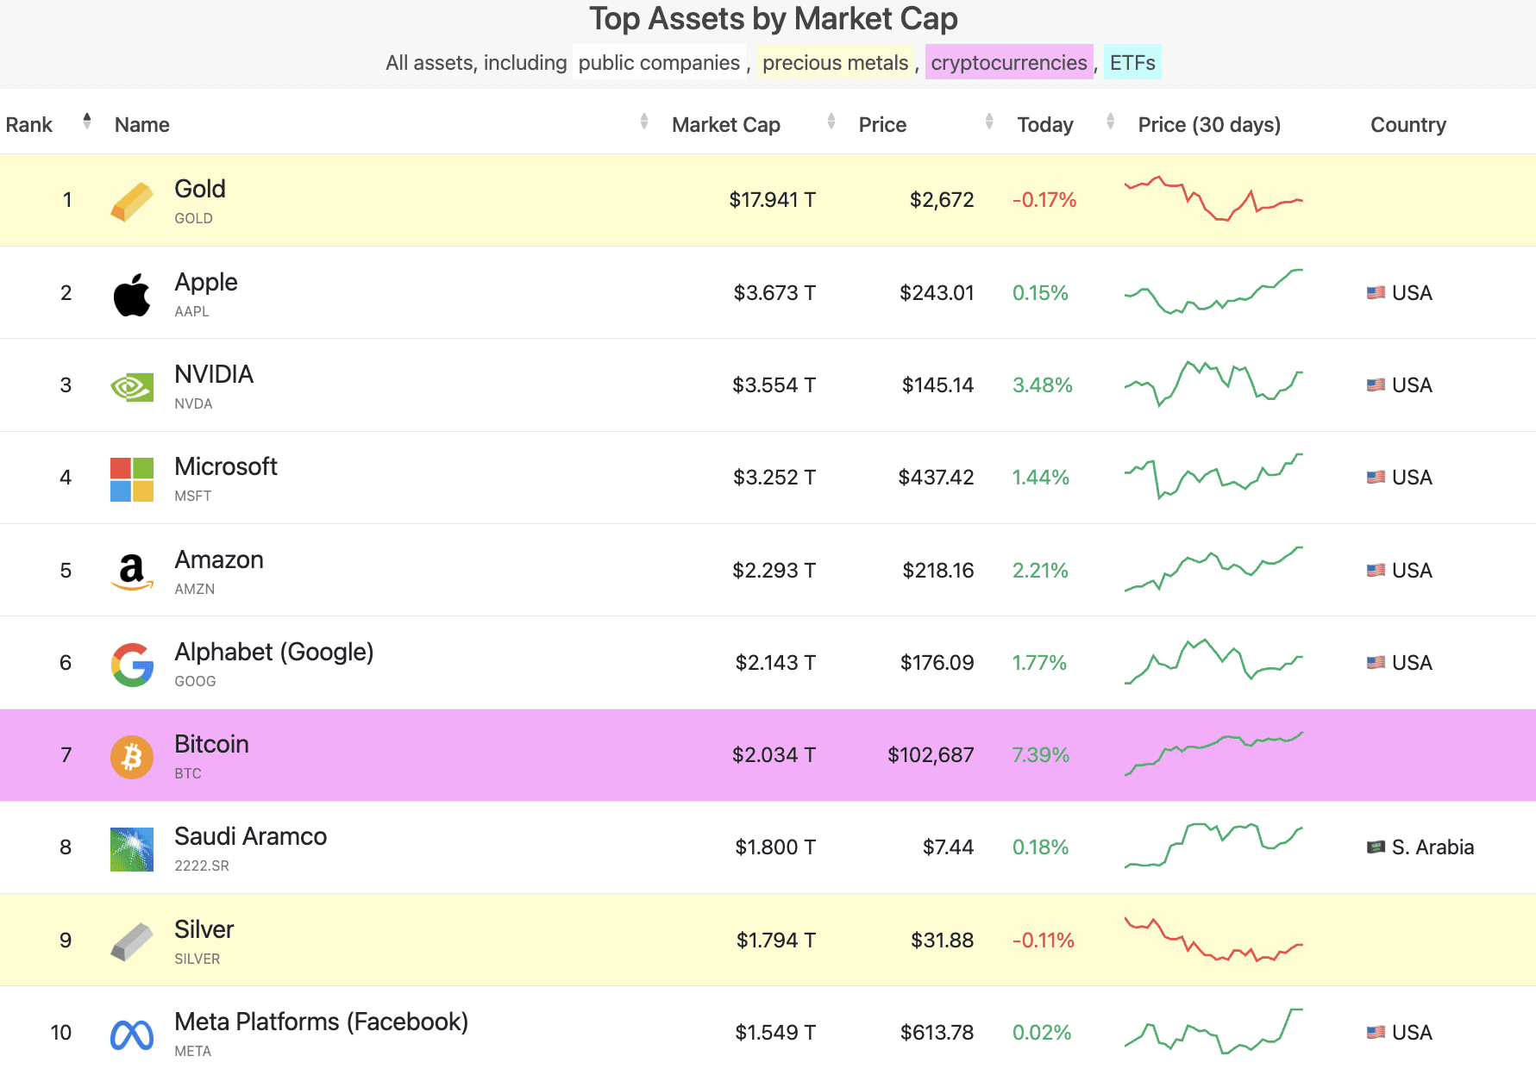Click the Bitcoin logo icon
Viewport: 1536px width, 1075px height.
(132, 756)
